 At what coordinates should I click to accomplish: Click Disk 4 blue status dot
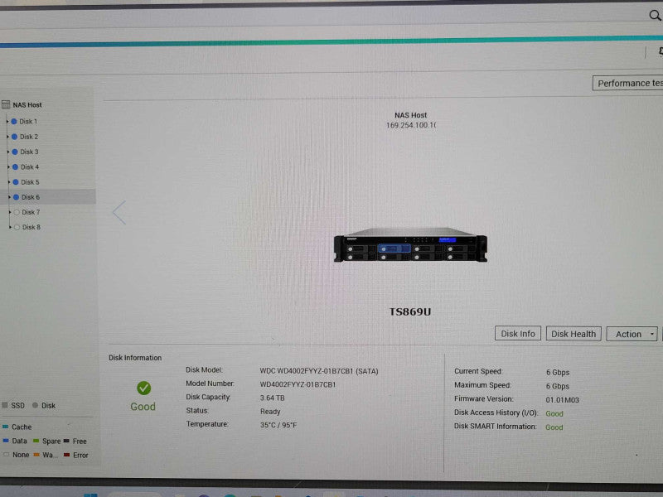[x=15, y=167]
